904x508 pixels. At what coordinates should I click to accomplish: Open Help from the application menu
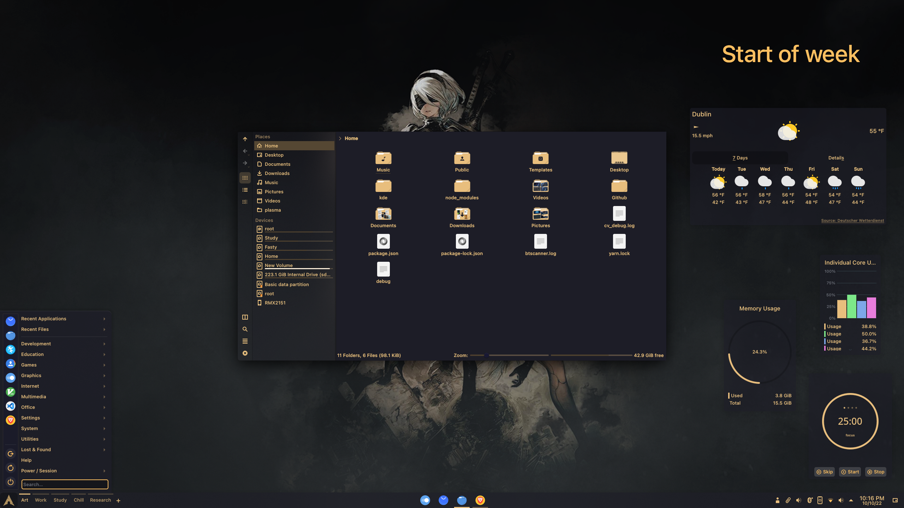tap(63, 460)
